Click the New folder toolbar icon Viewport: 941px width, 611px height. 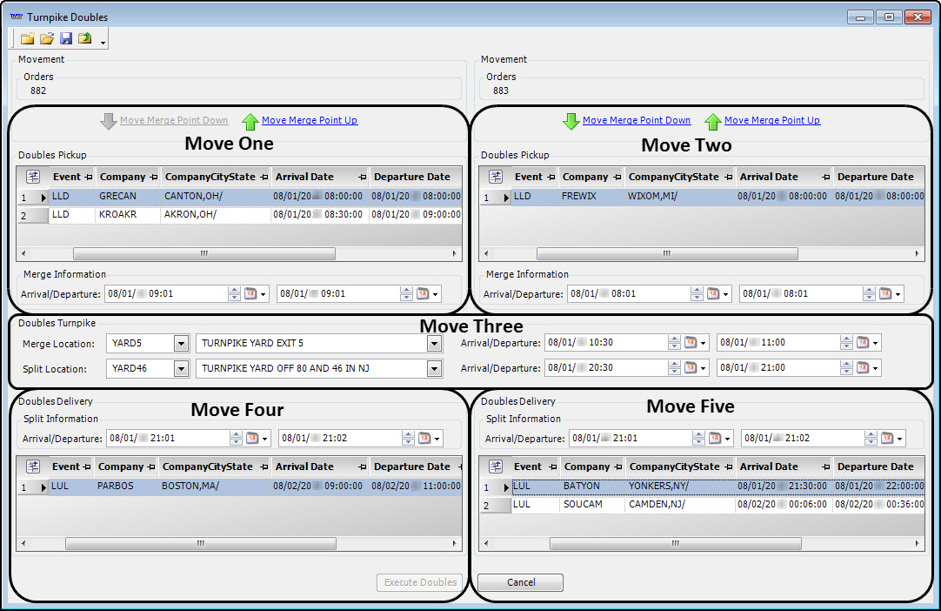click(x=28, y=38)
